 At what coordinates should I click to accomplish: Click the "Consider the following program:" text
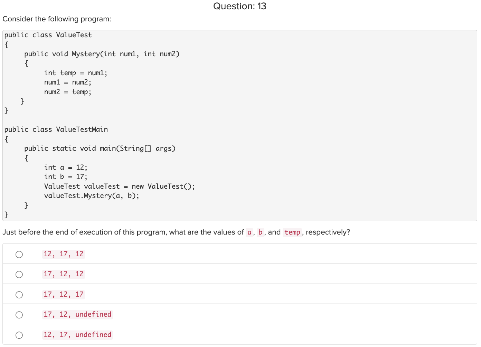[x=57, y=19]
